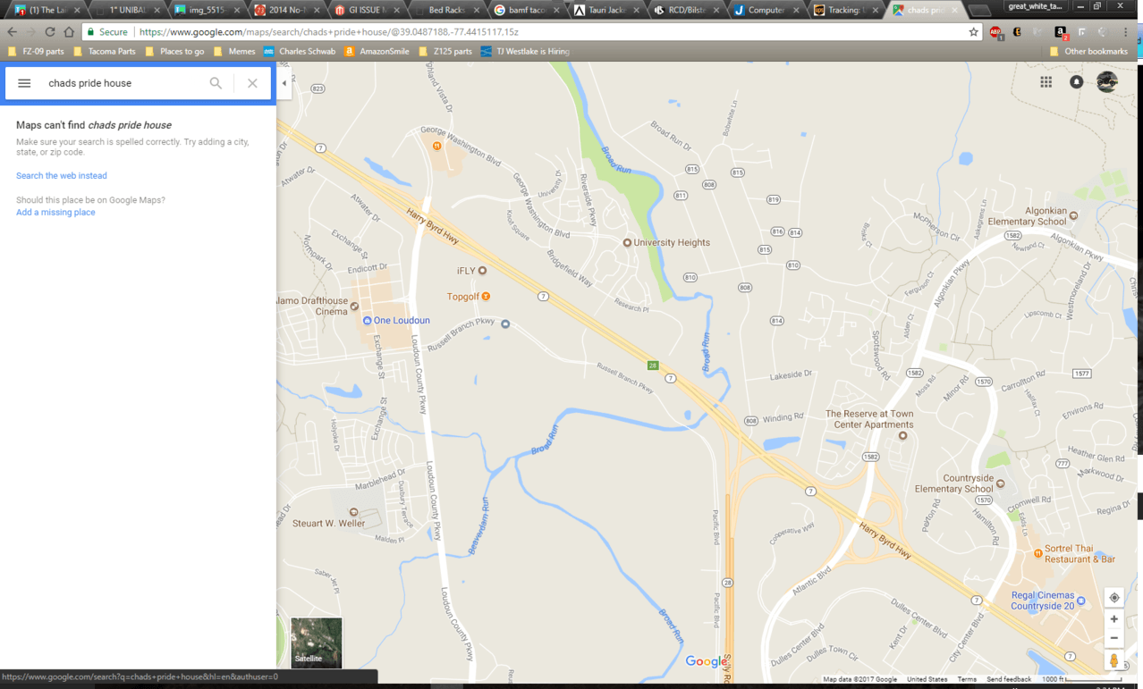Click the show-your-location target button
Viewport: 1143px width, 689px height.
(1113, 598)
